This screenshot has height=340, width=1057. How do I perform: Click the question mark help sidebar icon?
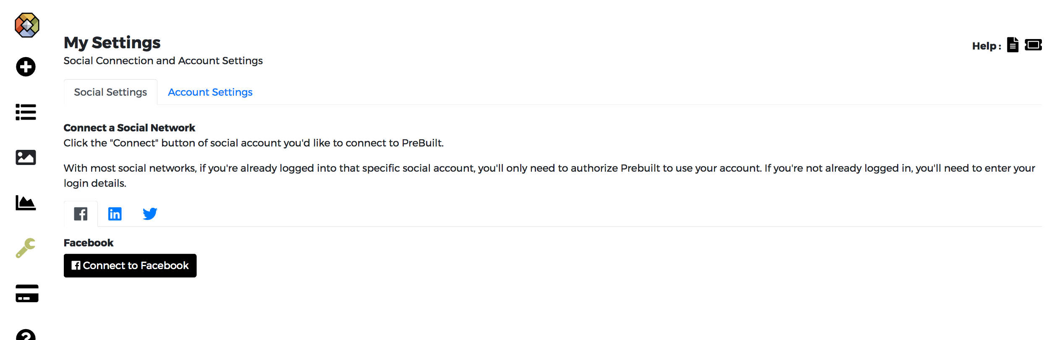(26, 335)
